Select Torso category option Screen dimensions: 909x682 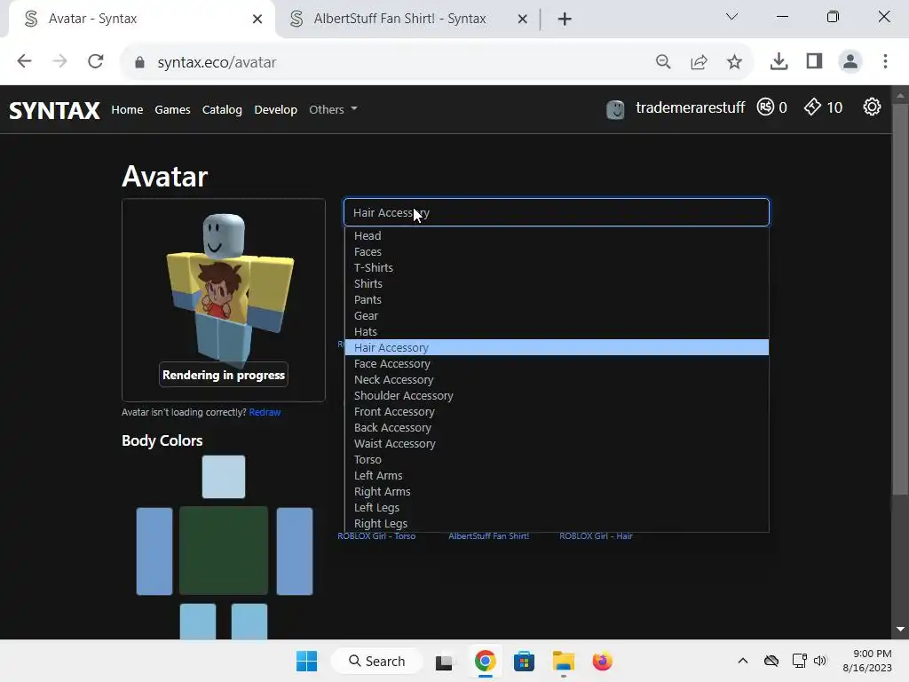[557, 459]
